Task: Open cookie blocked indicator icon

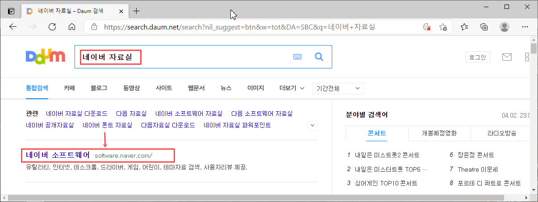Action: pos(427,27)
